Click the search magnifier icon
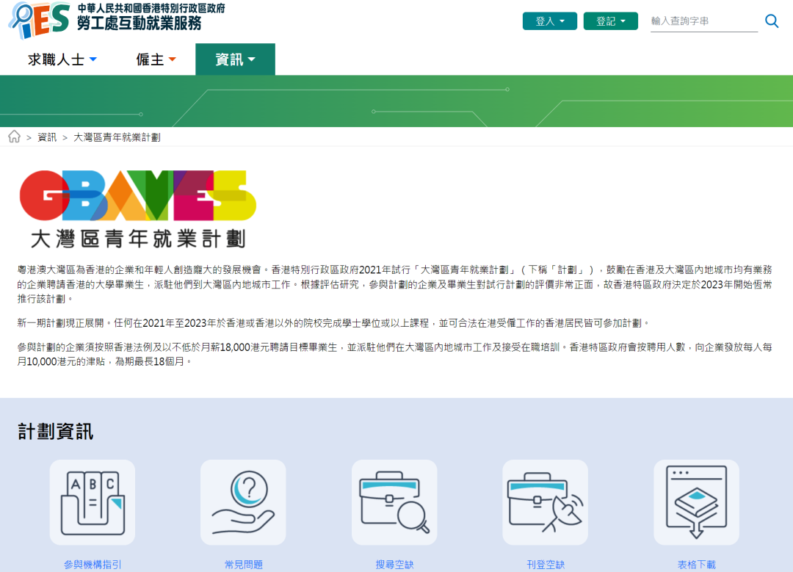 [772, 21]
